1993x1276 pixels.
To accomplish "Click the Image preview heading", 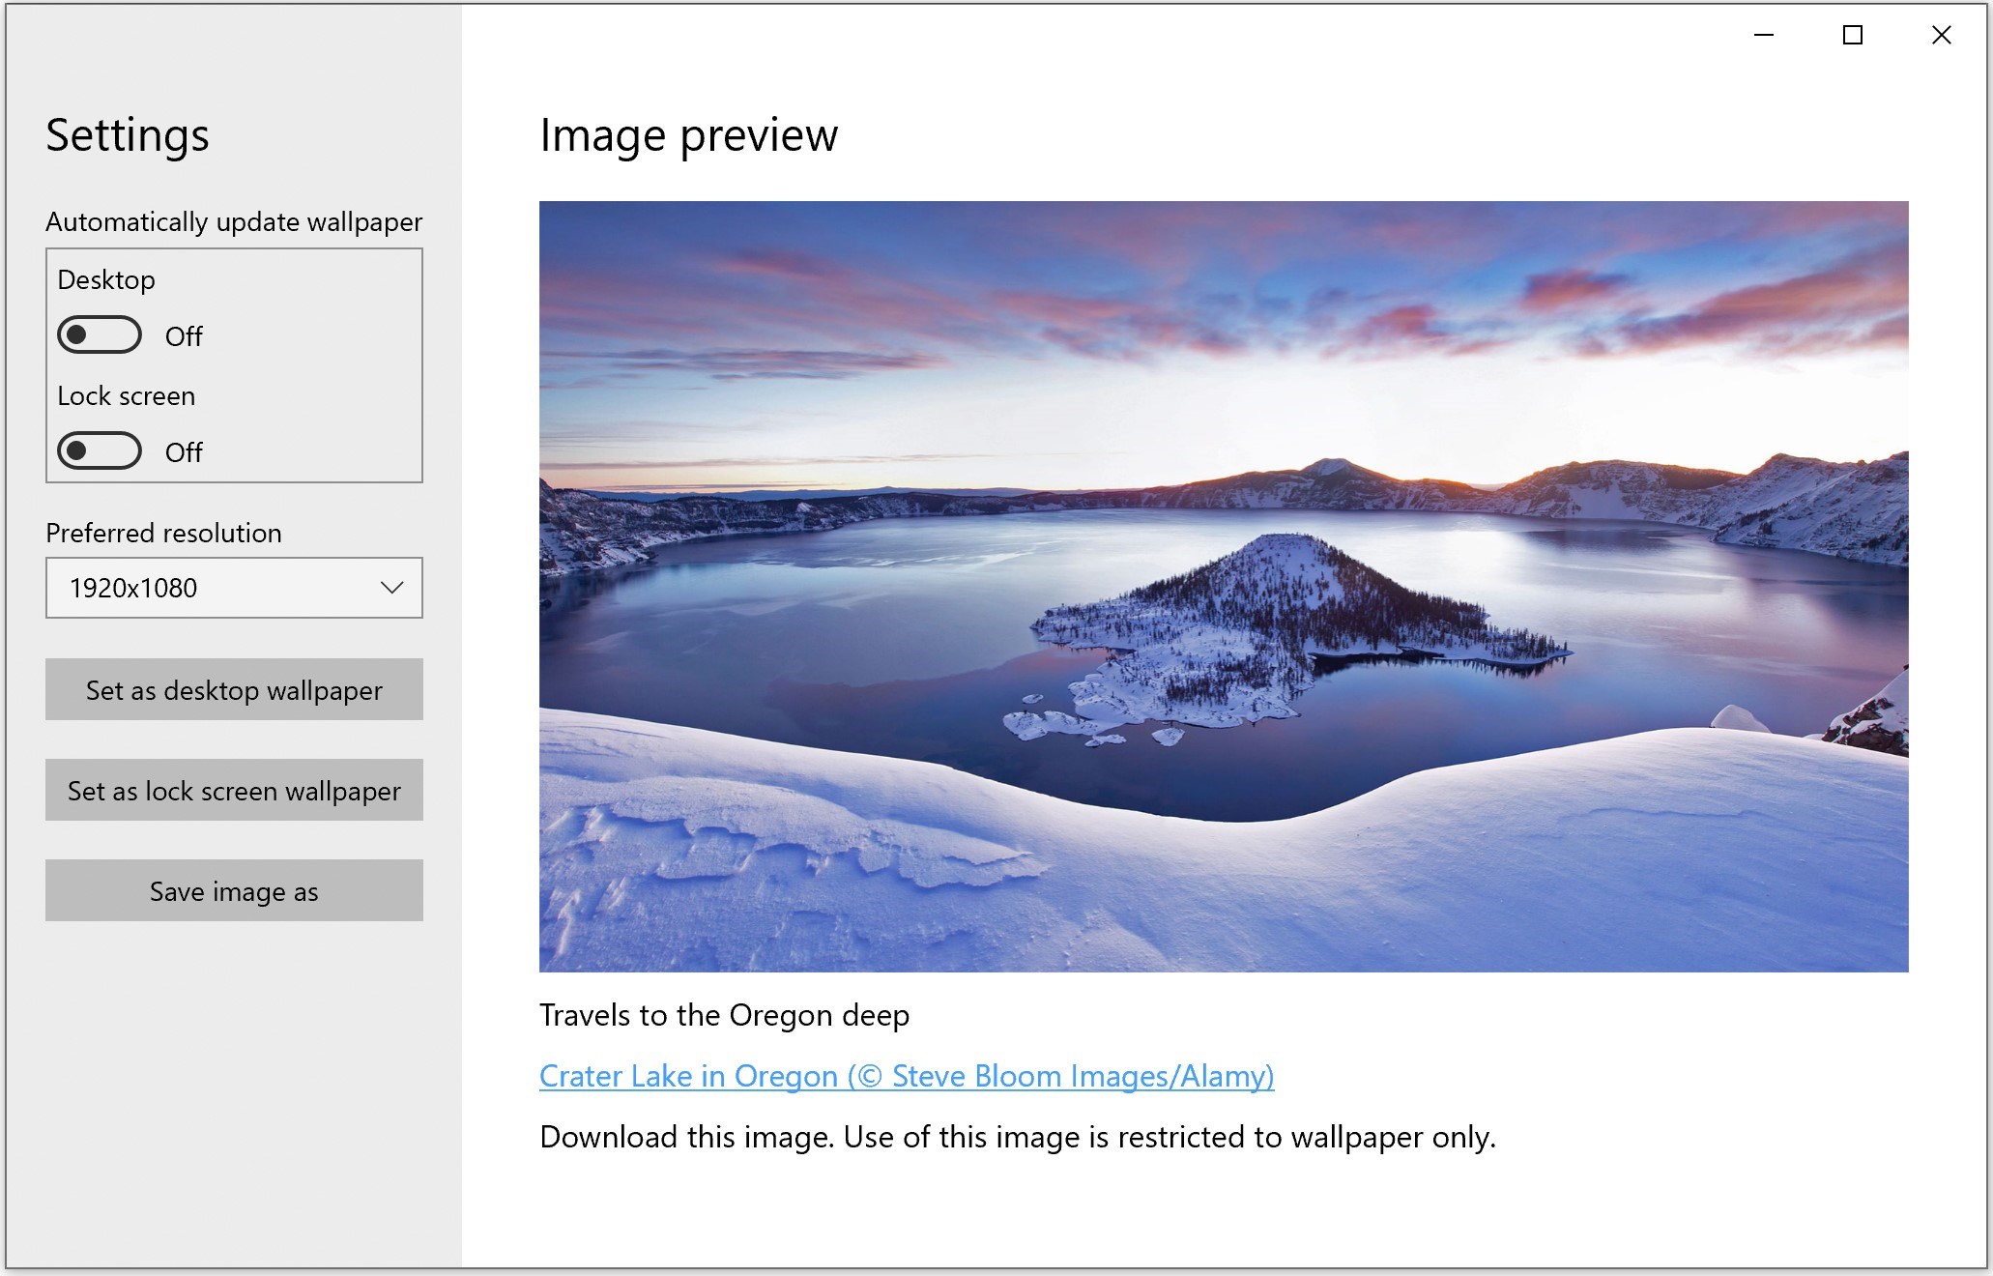I will (688, 135).
